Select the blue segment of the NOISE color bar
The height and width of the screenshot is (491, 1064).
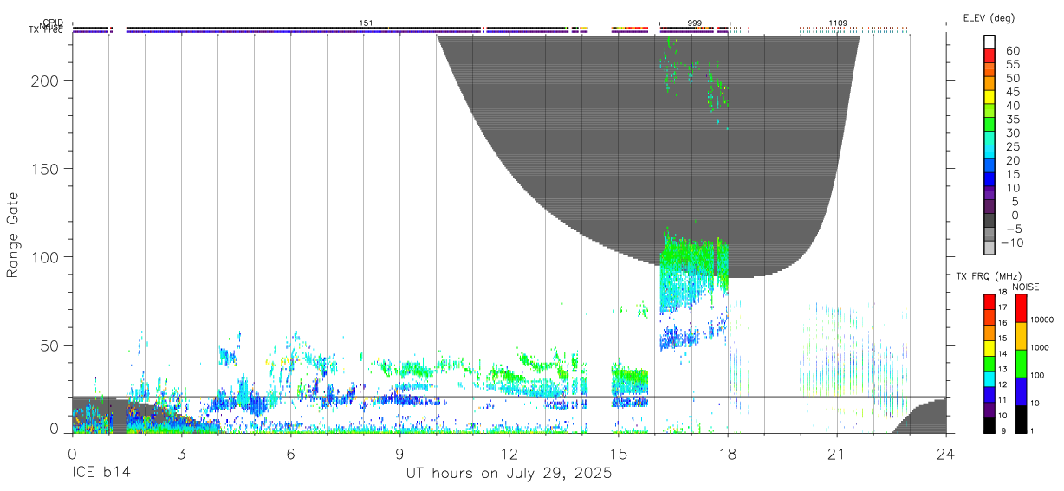[1020, 391]
